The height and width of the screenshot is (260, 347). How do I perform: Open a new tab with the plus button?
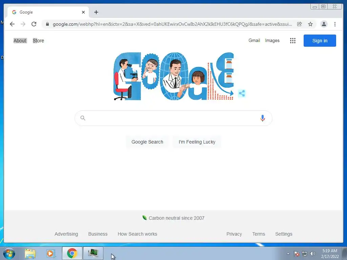click(x=96, y=12)
